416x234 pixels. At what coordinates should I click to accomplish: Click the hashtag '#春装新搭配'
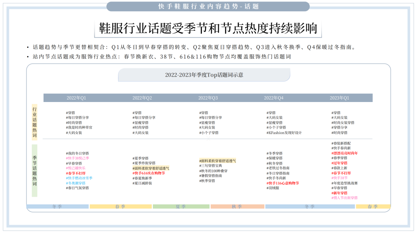click(341, 144)
